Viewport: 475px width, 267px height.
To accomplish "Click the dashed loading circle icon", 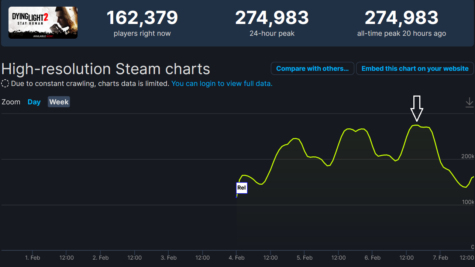I will point(5,83).
